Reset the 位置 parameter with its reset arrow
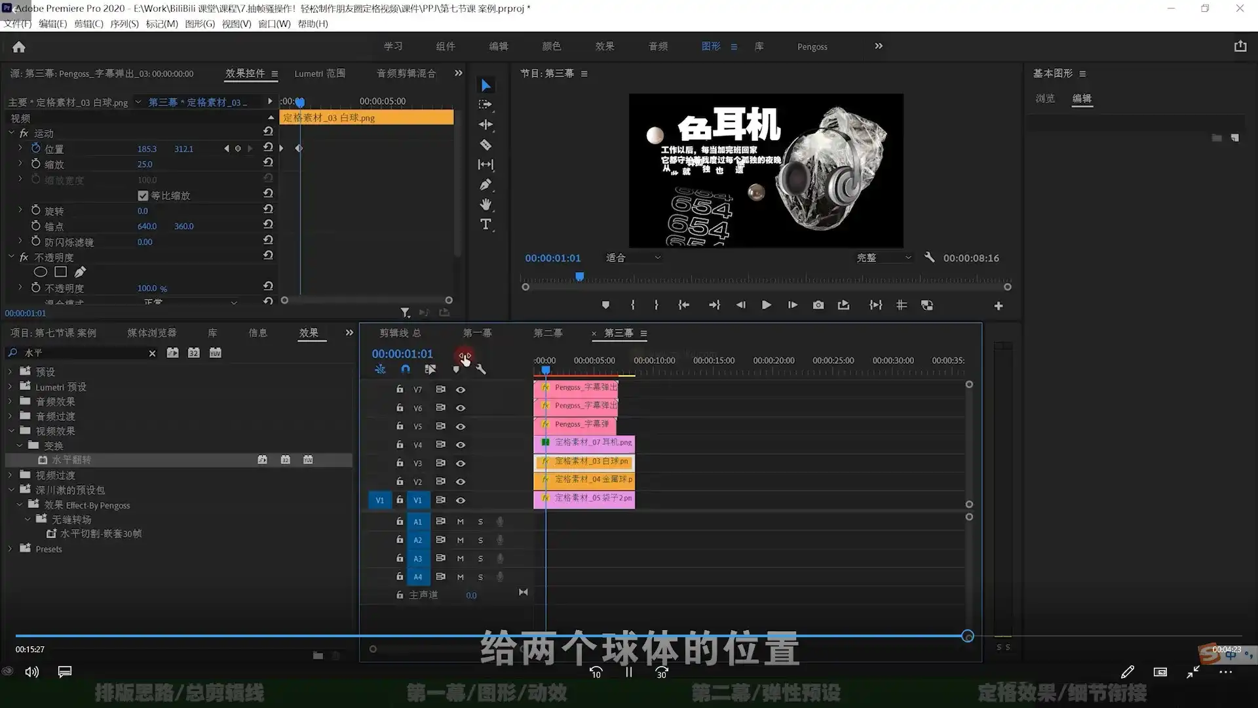 click(x=267, y=149)
